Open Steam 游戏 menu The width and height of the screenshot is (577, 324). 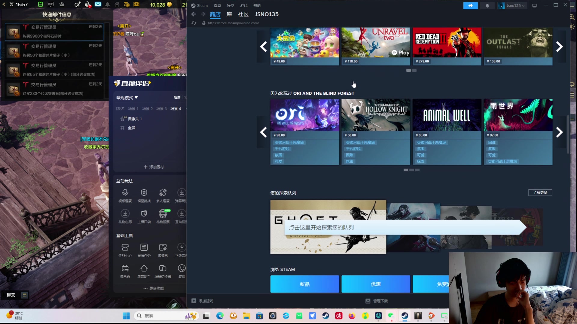pyautogui.click(x=244, y=5)
